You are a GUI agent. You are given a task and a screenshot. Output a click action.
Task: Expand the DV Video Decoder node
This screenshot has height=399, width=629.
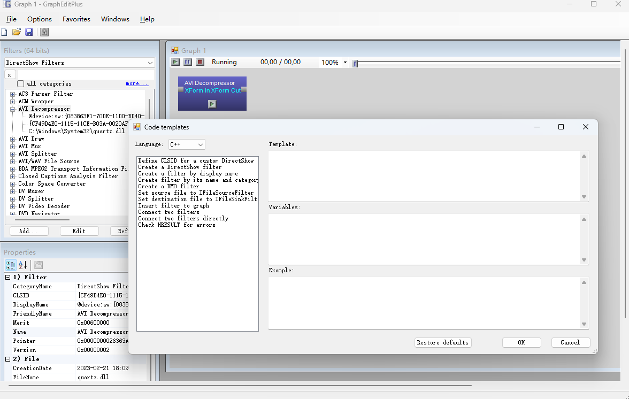pyautogui.click(x=12, y=206)
